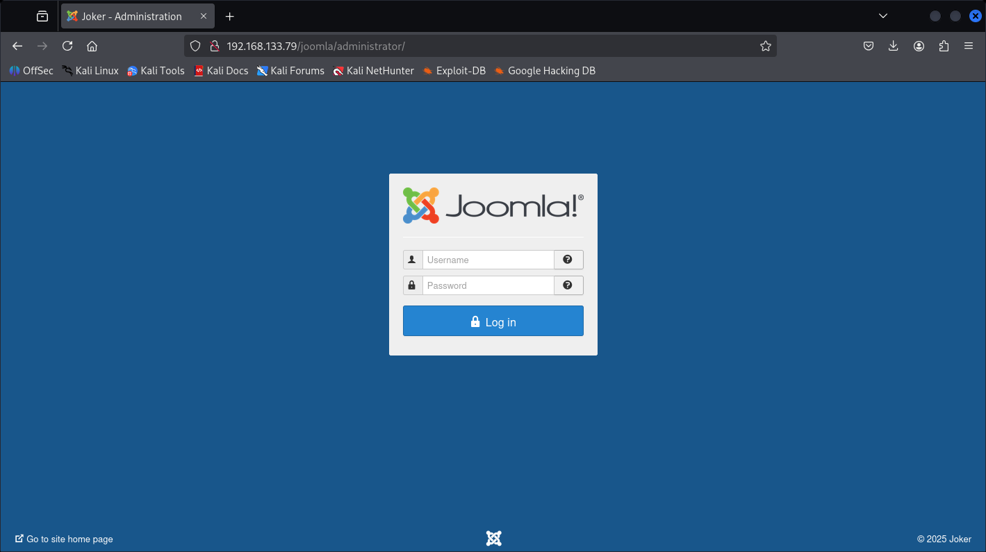Close the Joker - Administration tab
Image resolution: width=986 pixels, height=552 pixels.
pos(204,16)
